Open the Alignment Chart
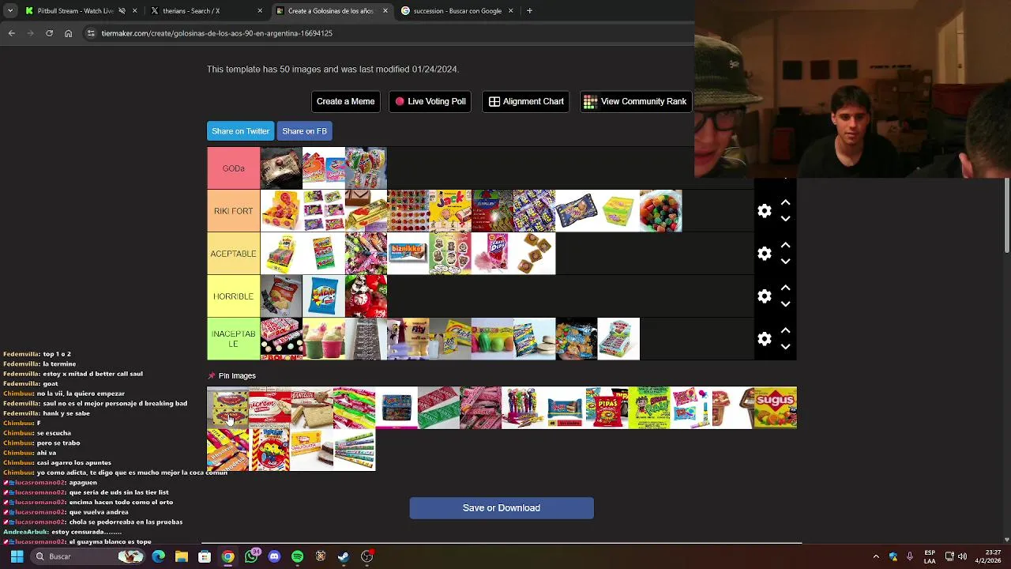This screenshot has width=1011, height=569. [x=526, y=101]
